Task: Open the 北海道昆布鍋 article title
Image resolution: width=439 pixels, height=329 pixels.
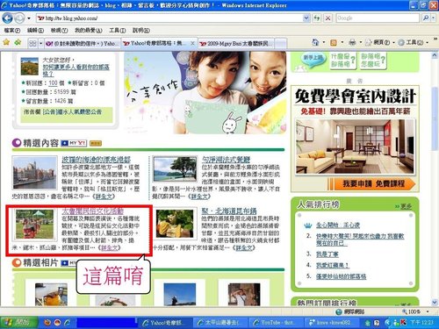Action: click(229, 211)
